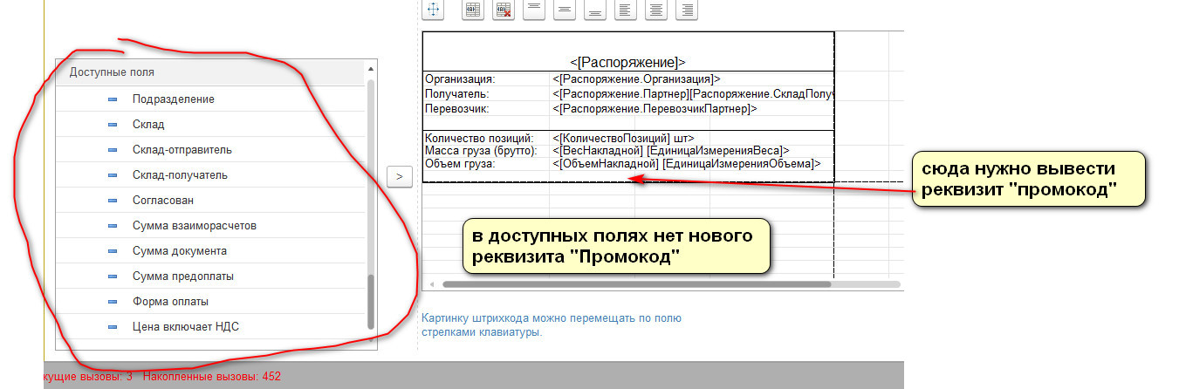Click the delete barcode icon with red X
1179x389 pixels.
[504, 10]
